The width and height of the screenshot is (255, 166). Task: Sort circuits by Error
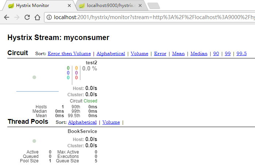click(160, 54)
